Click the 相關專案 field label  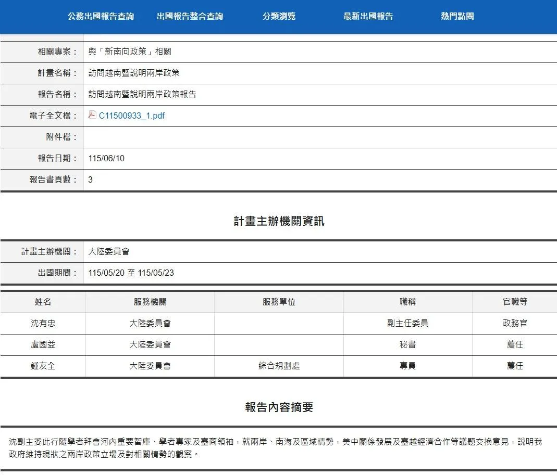[57, 52]
